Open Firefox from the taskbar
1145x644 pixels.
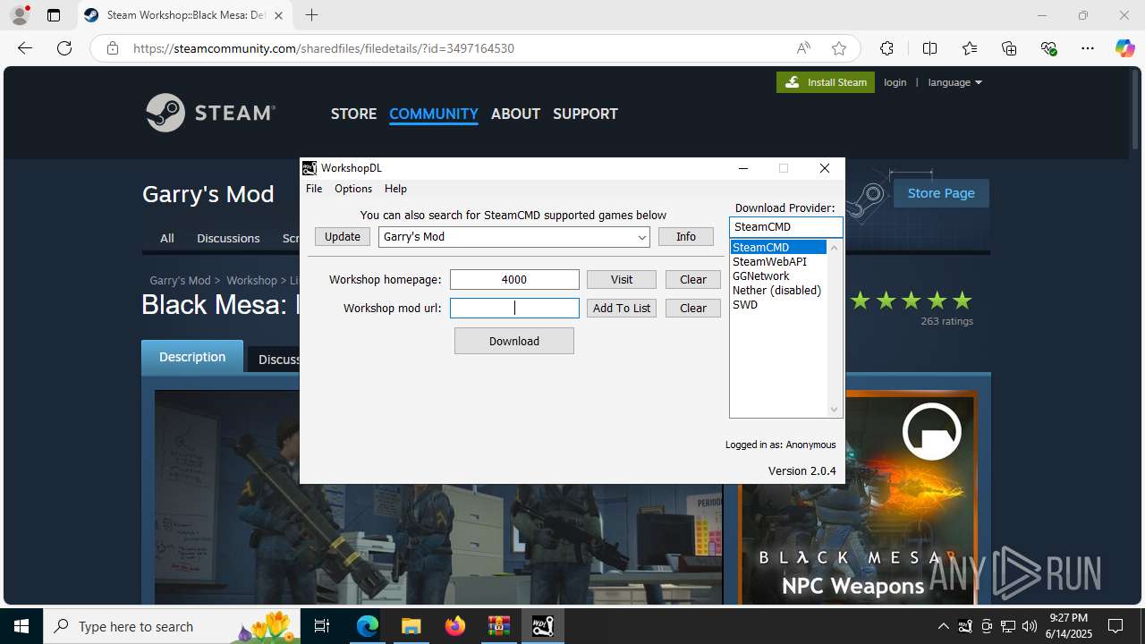pyautogui.click(x=455, y=626)
